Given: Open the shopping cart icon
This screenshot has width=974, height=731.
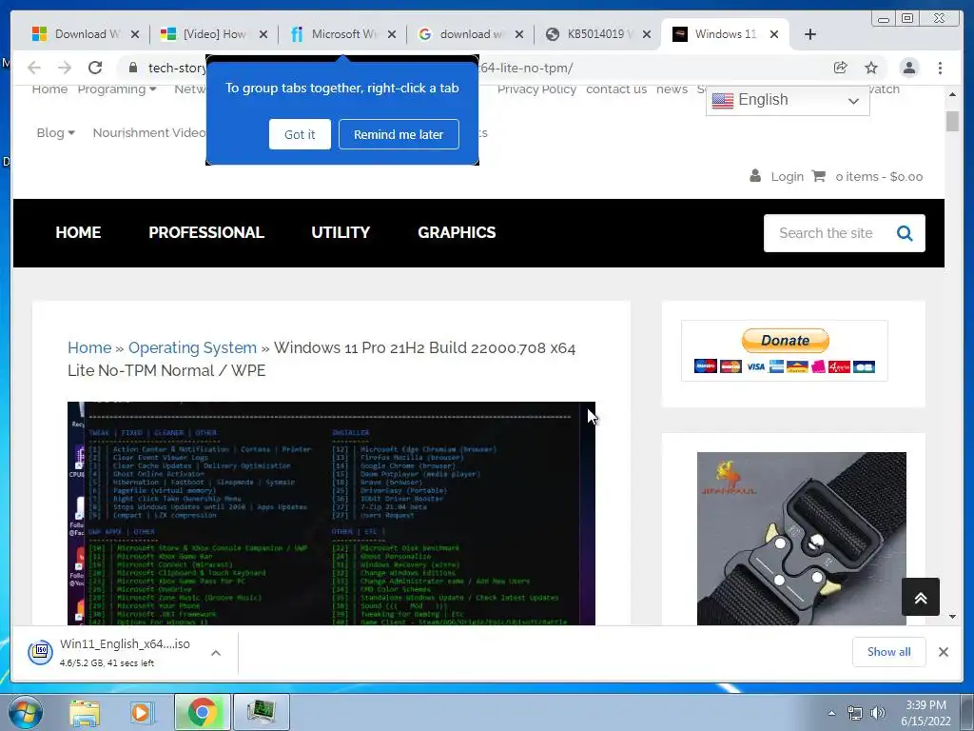Looking at the screenshot, I should click(819, 176).
